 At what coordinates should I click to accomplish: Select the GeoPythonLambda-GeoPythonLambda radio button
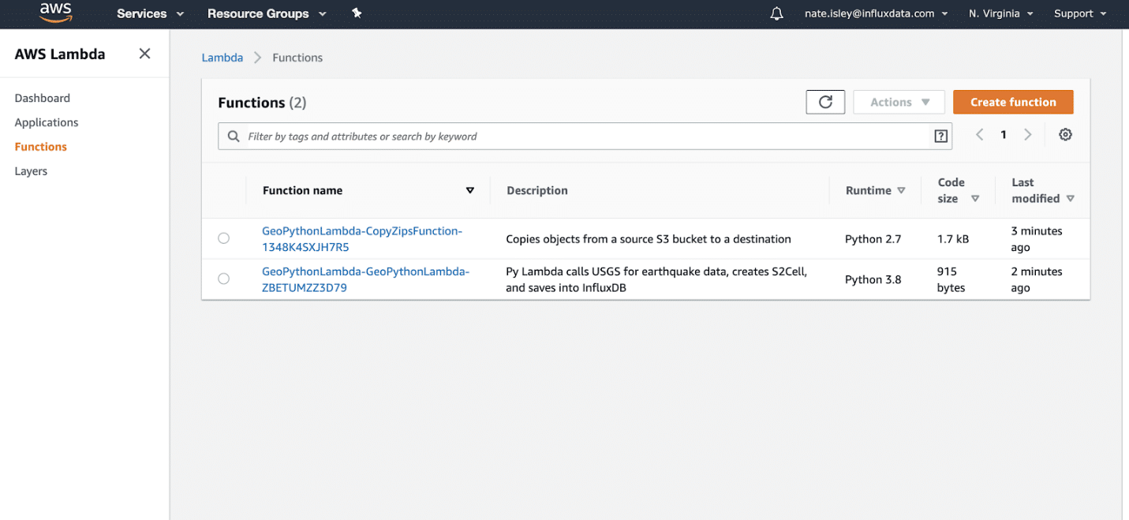pyautogui.click(x=223, y=279)
